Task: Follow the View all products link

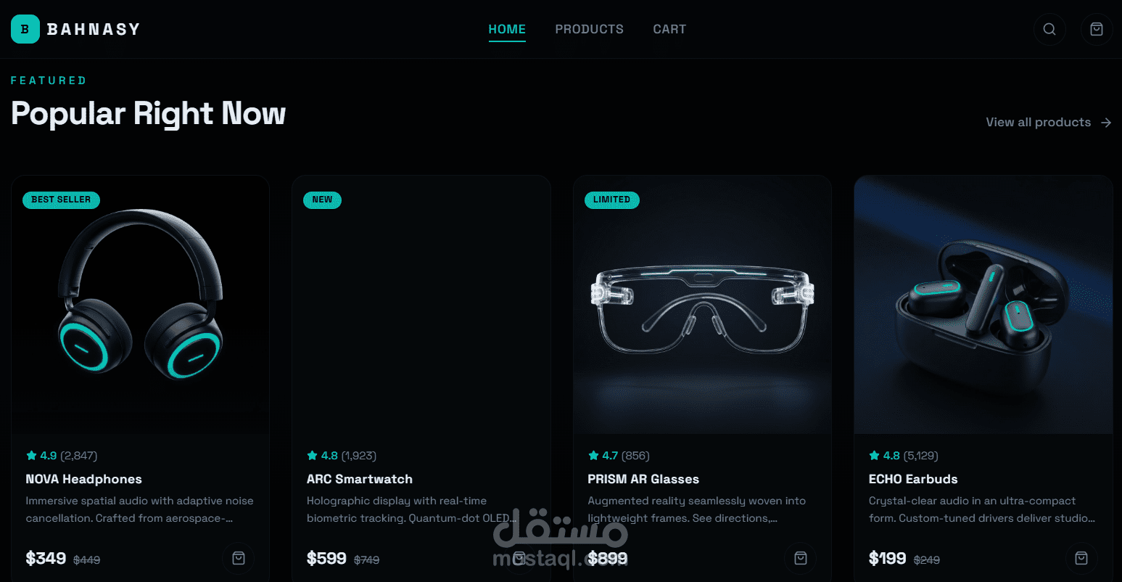Action: click(x=1048, y=123)
